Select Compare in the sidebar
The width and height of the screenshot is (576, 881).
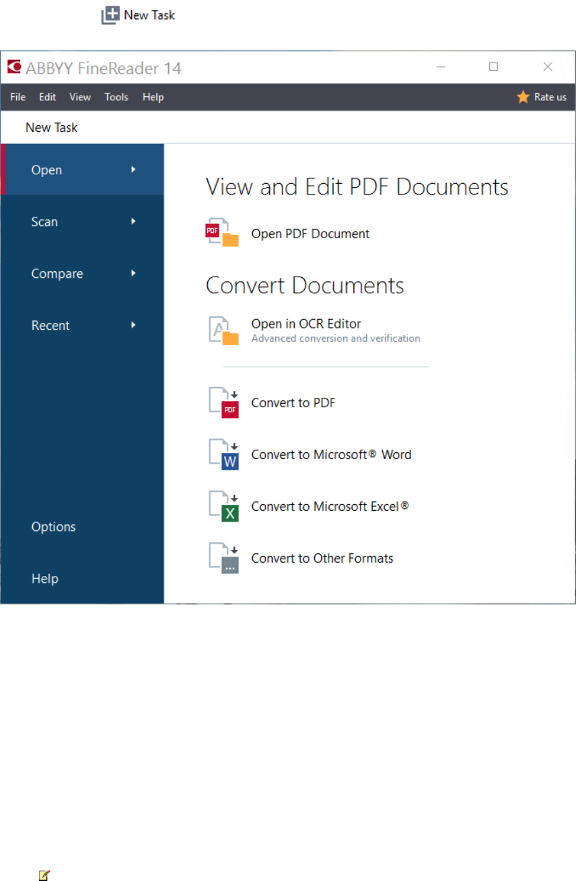click(x=83, y=273)
